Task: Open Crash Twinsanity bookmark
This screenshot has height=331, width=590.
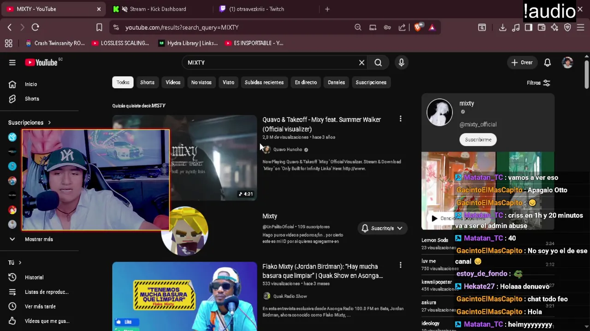Action: (x=55, y=43)
